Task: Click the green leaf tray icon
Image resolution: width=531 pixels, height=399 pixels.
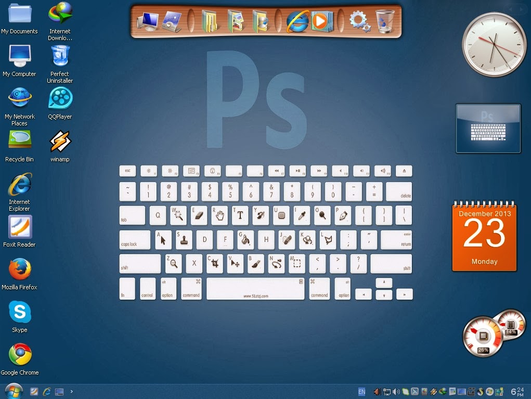Action: pos(406,392)
